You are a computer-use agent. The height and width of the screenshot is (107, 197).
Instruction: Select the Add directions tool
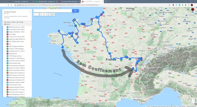click(x=50, y=14)
